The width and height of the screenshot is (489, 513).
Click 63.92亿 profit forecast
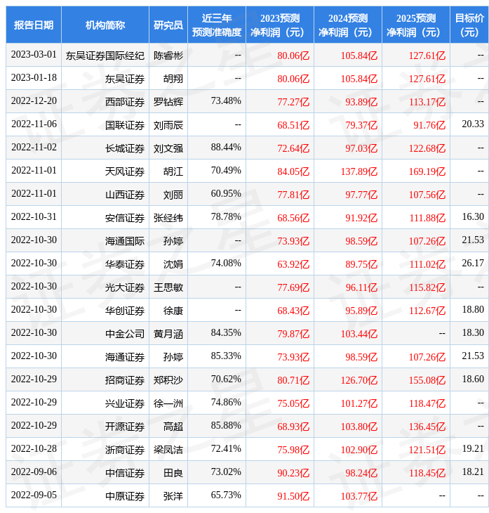click(293, 264)
